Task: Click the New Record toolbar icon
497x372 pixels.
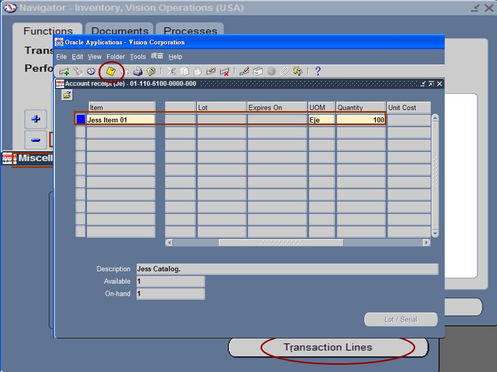Action: coord(64,71)
